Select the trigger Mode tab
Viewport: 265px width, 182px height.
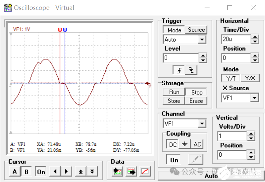pos(174,30)
